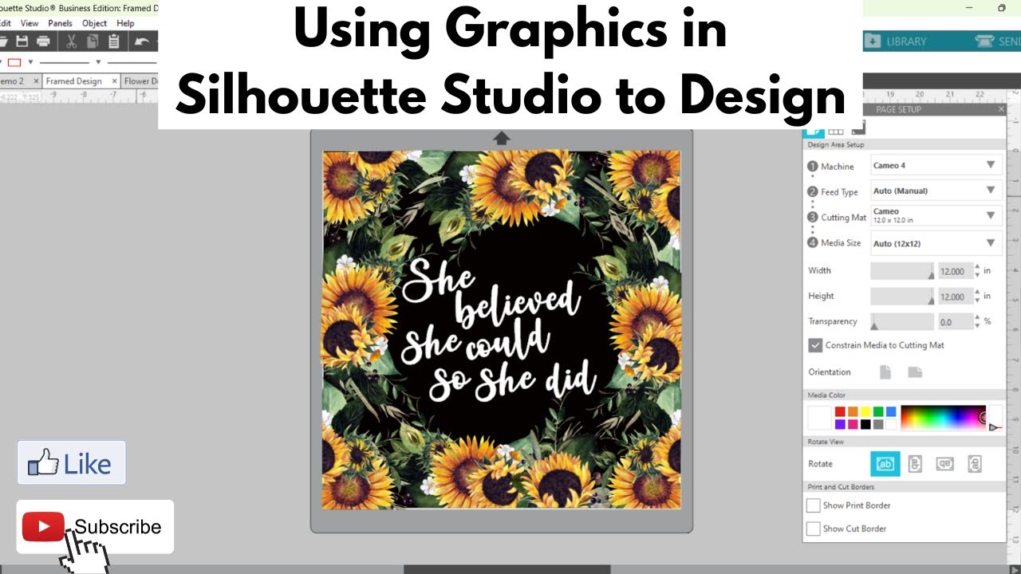This screenshot has height=574, width=1021.
Task: Restore the window using title bar button
Action: coord(1002,8)
